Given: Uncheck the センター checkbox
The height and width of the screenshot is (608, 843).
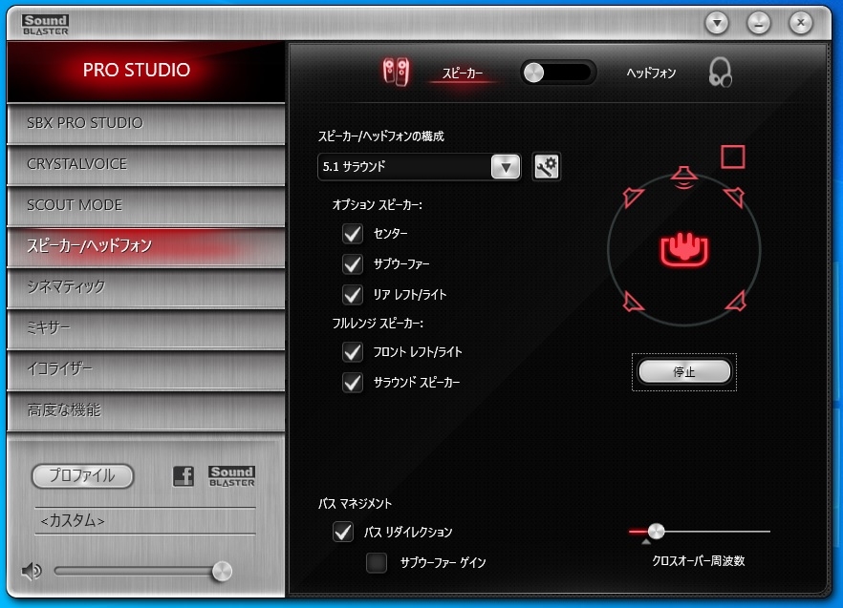Looking at the screenshot, I should click(x=353, y=234).
